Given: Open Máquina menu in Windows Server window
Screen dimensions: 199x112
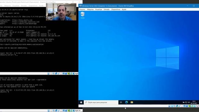Looking at the screenshot, I should click(90, 9).
